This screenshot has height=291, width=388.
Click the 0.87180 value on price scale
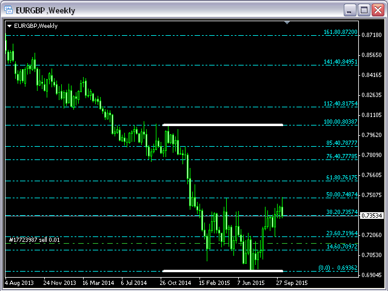click(370, 35)
